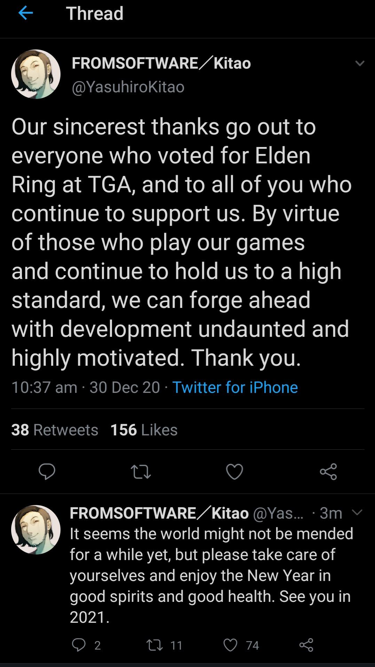Open the @YasuhiroKitao handle profile
375x667 pixels.
[x=128, y=87]
